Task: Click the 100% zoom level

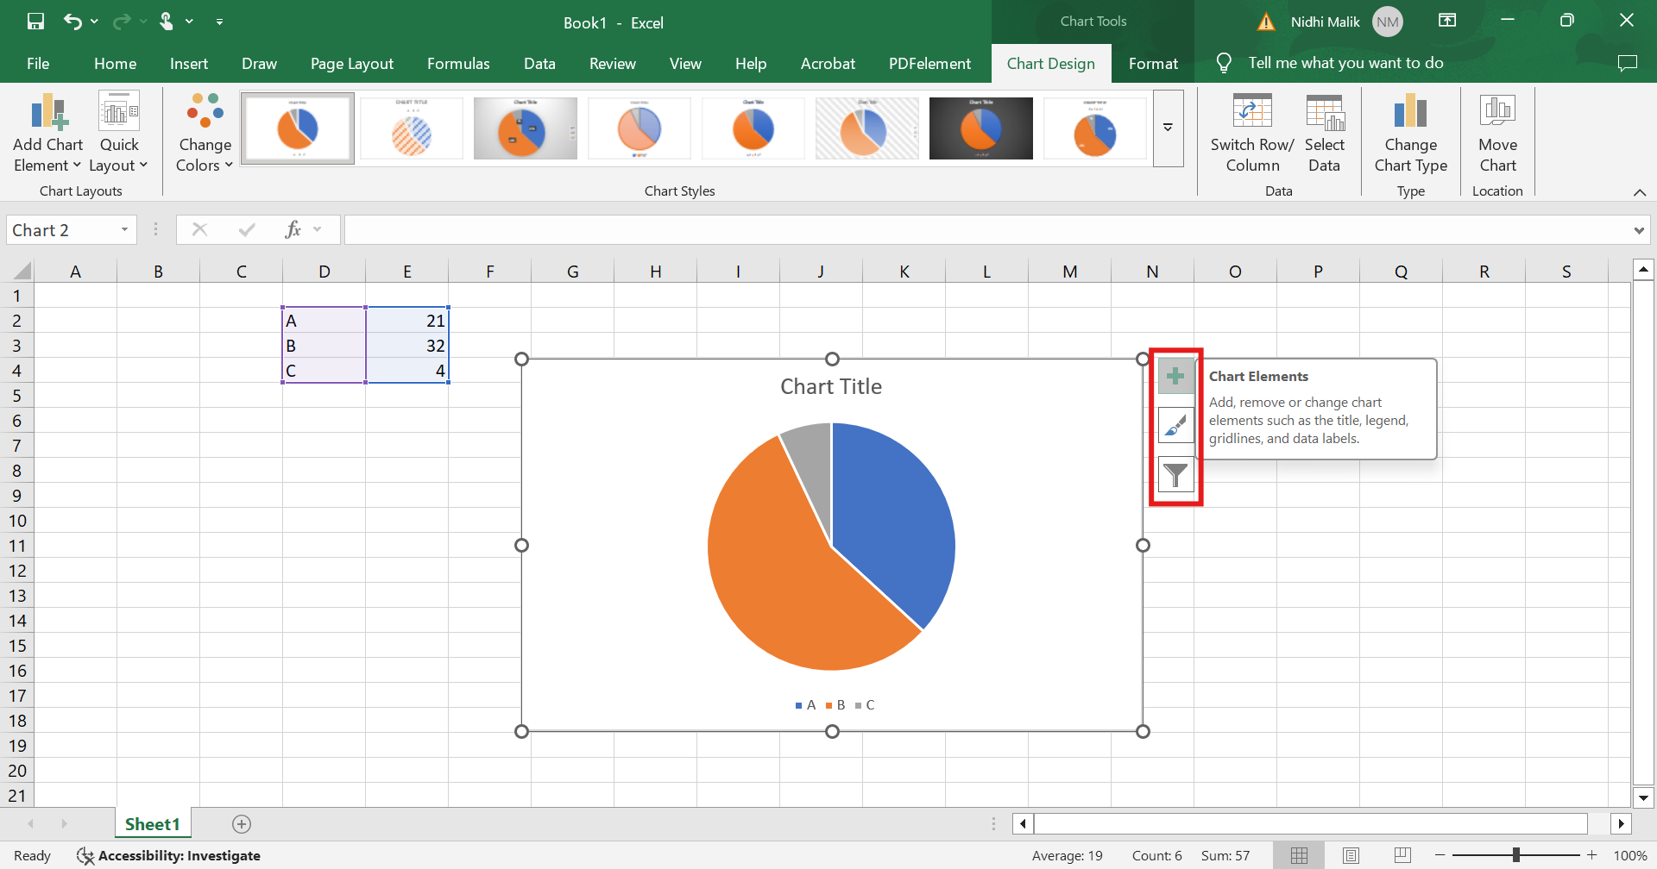Action: coord(1630,855)
